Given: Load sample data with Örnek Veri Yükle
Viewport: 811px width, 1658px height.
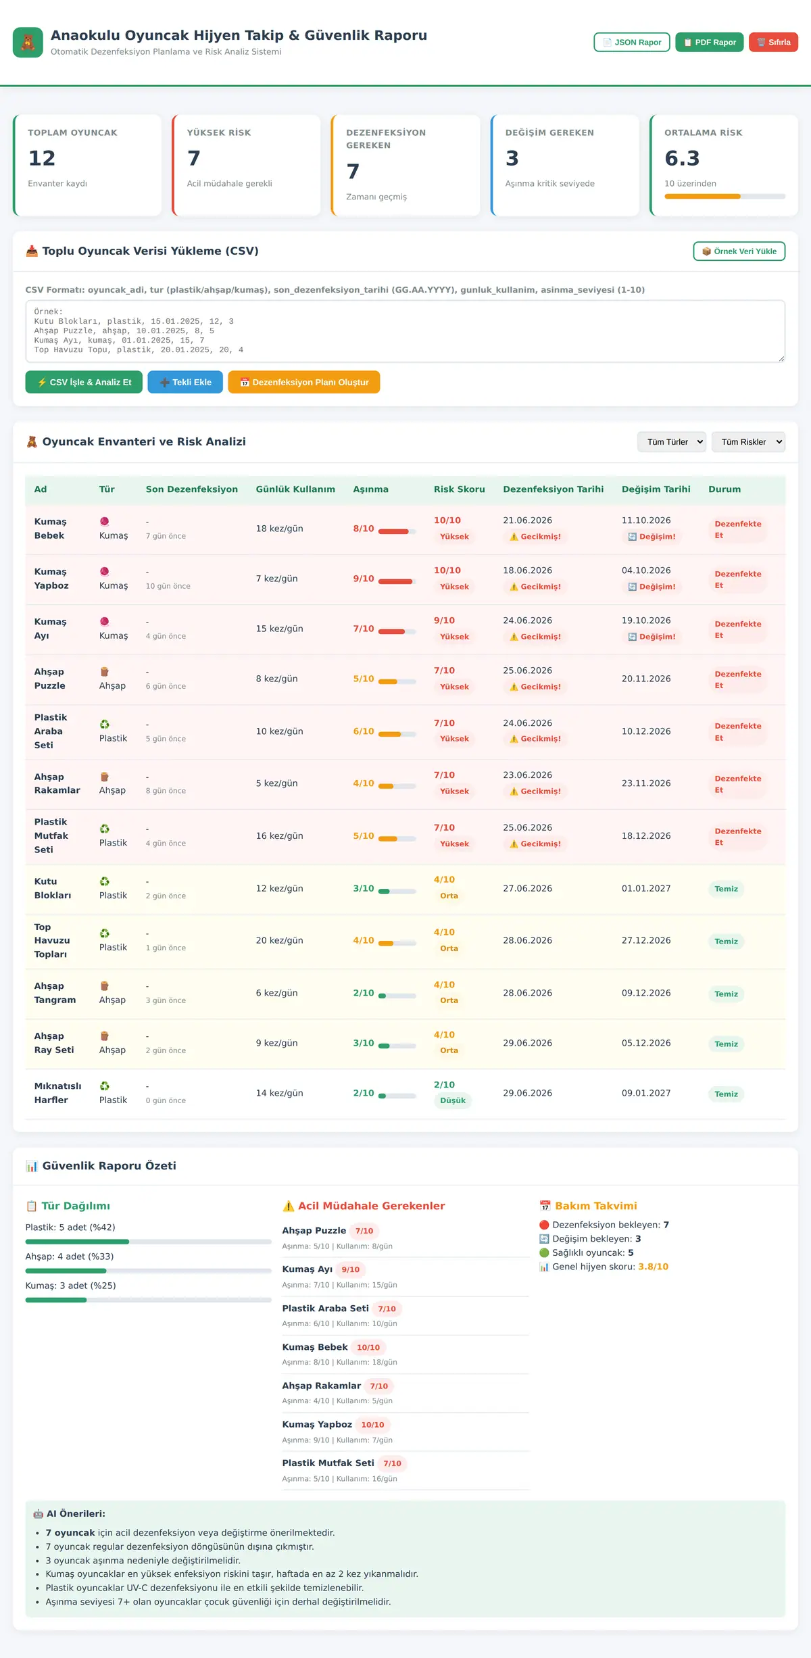Looking at the screenshot, I should (739, 251).
